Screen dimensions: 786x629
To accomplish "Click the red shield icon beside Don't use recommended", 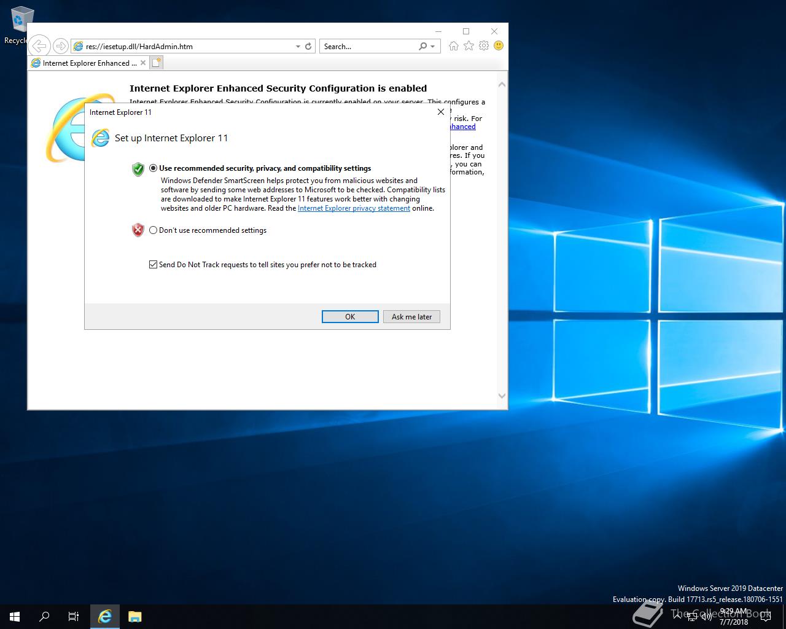I will coord(138,230).
